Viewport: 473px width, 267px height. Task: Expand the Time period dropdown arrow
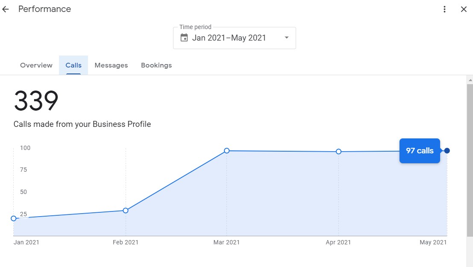(x=287, y=38)
